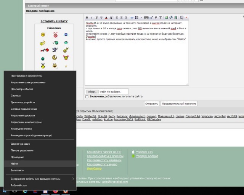Screen dimensions: 244x195
Task: Click the 'Отправить' button
Action: tap(152, 104)
